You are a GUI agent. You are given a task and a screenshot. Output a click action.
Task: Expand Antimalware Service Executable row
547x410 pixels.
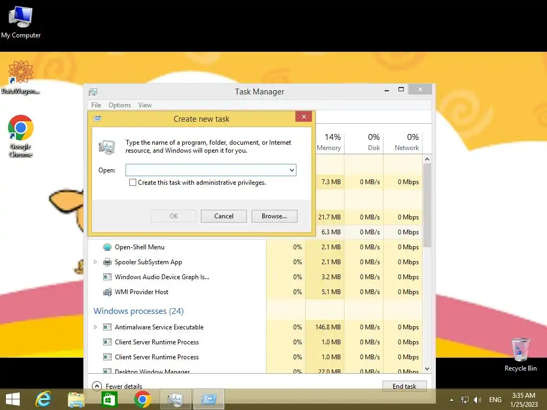pyautogui.click(x=95, y=327)
